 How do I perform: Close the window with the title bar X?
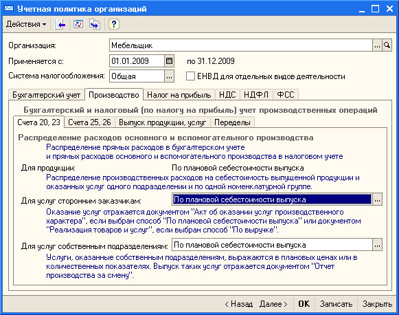click(389, 9)
